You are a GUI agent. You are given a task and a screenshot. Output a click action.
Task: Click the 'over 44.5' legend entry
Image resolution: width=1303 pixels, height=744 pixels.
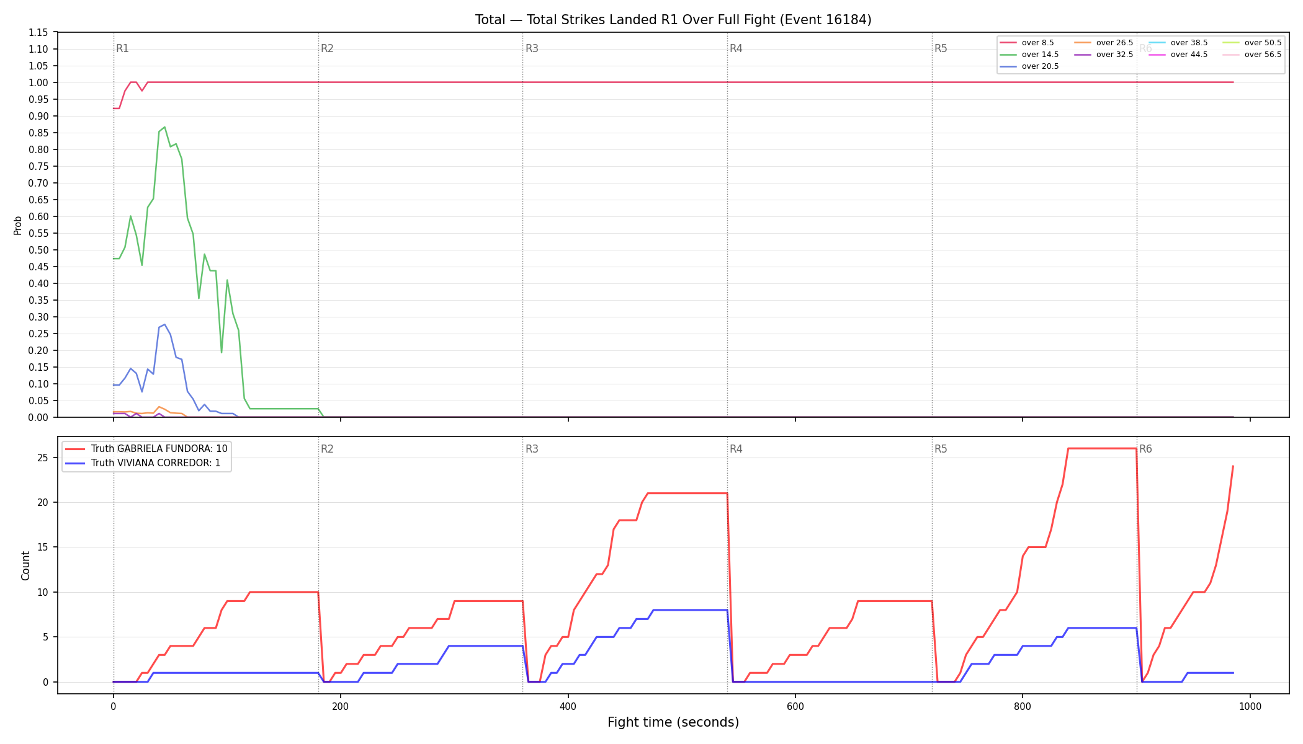(x=1178, y=55)
